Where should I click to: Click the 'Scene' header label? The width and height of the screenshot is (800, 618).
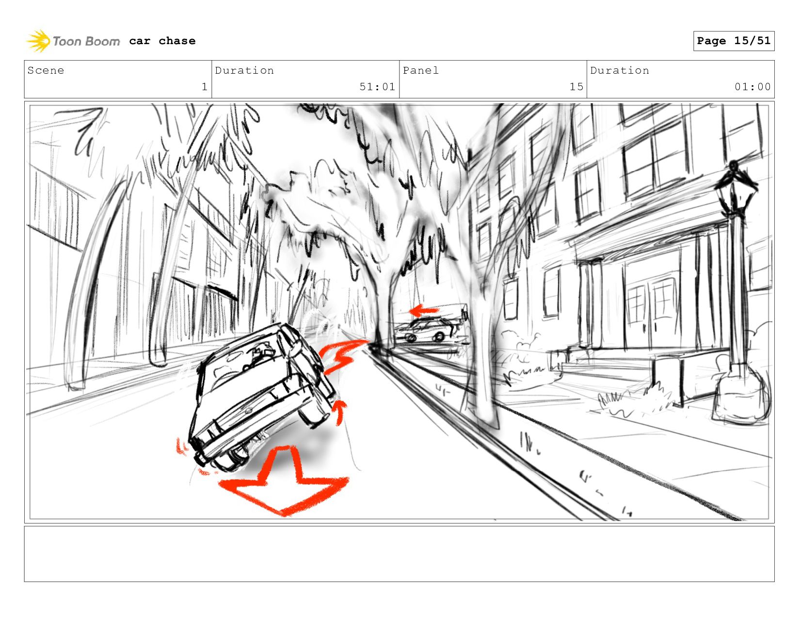pyautogui.click(x=46, y=70)
